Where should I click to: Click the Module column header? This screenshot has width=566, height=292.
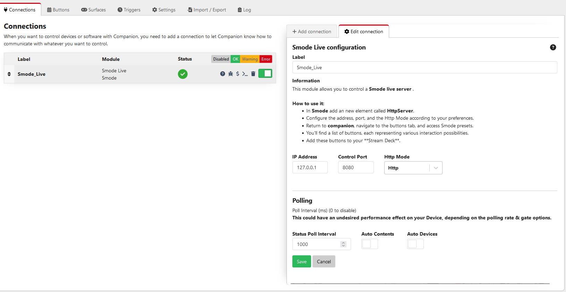(111, 59)
